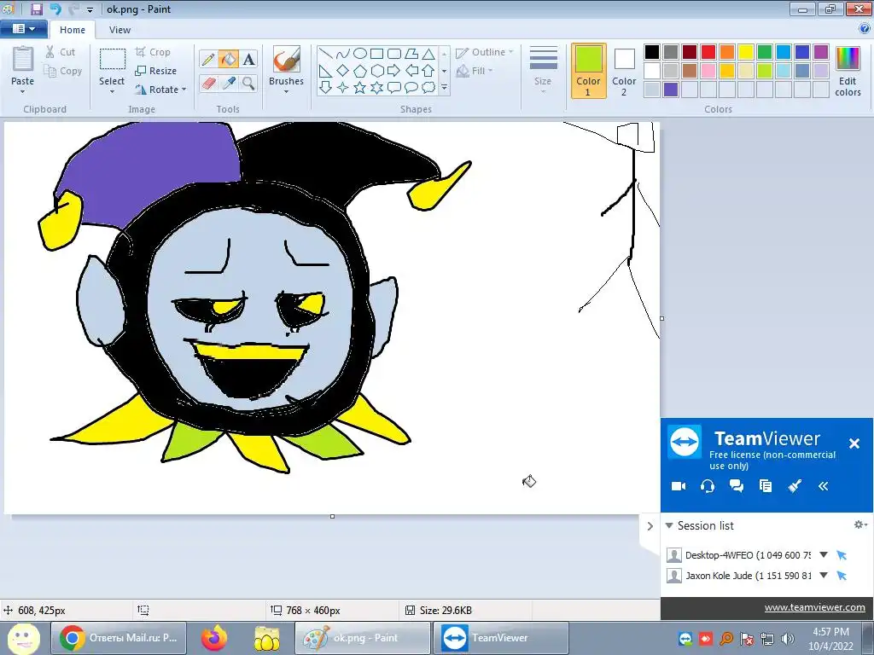The image size is (874, 655).
Task: Choose the Curve shape
Action: pos(343,54)
